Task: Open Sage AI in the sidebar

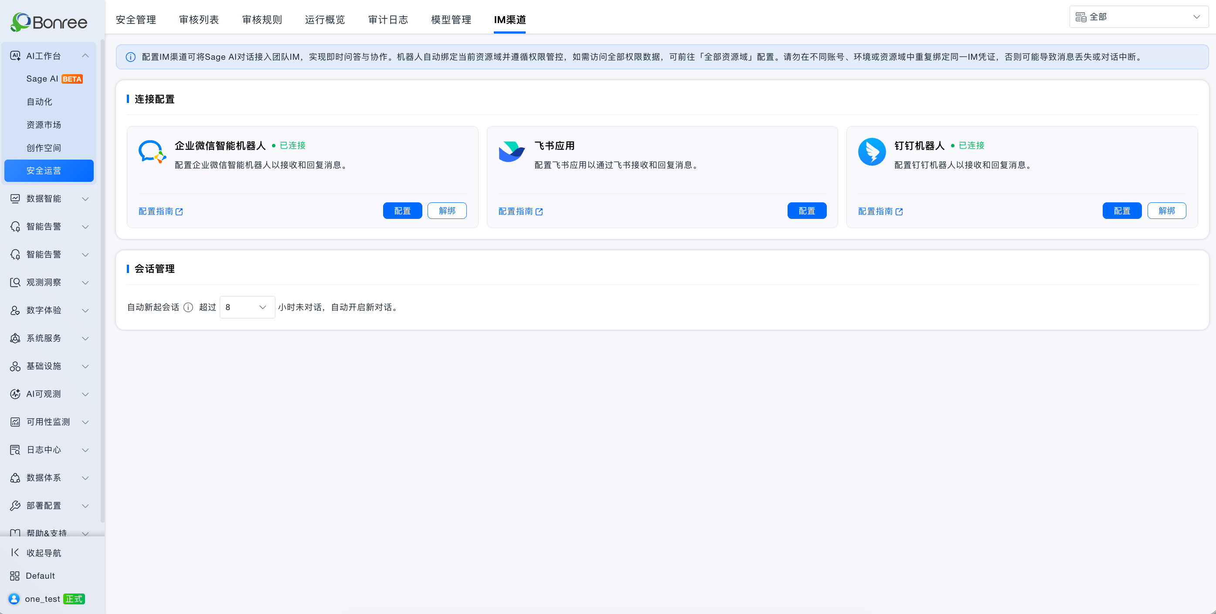Action: pyautogui.click(x=49, y=79)
